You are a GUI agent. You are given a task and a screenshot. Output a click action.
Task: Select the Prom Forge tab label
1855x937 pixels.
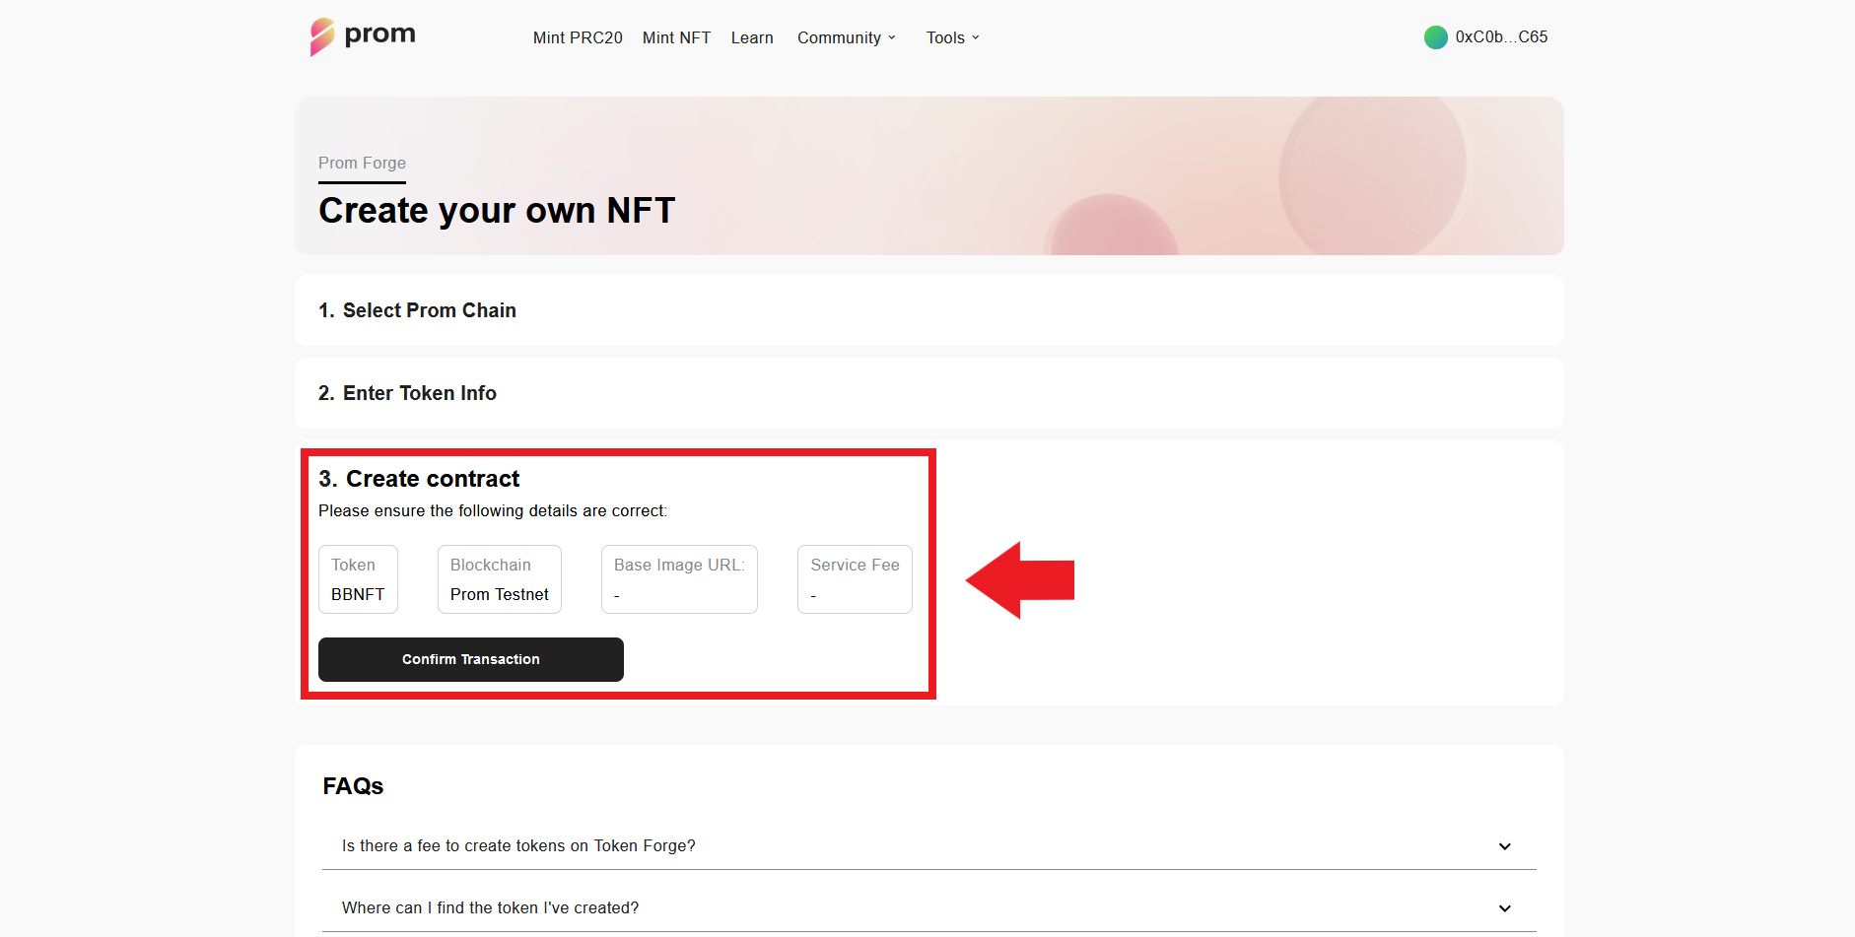tap(362, 164)
